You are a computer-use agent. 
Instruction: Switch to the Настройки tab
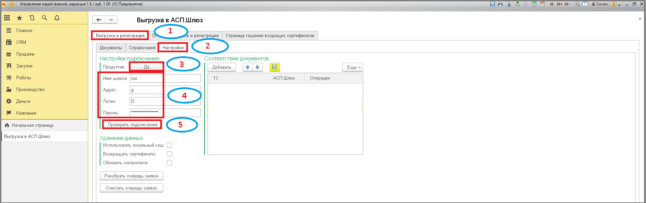[173, 48]
